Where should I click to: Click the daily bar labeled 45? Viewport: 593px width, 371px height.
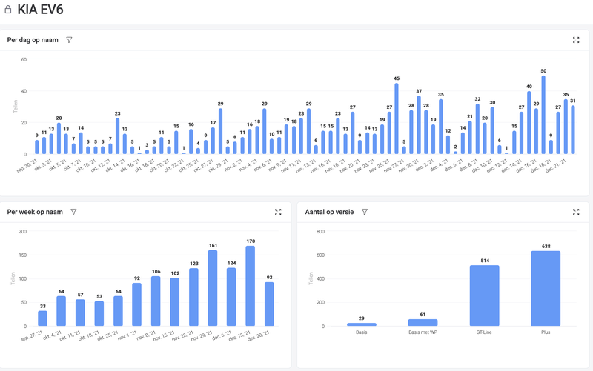(x=397, y=118)
